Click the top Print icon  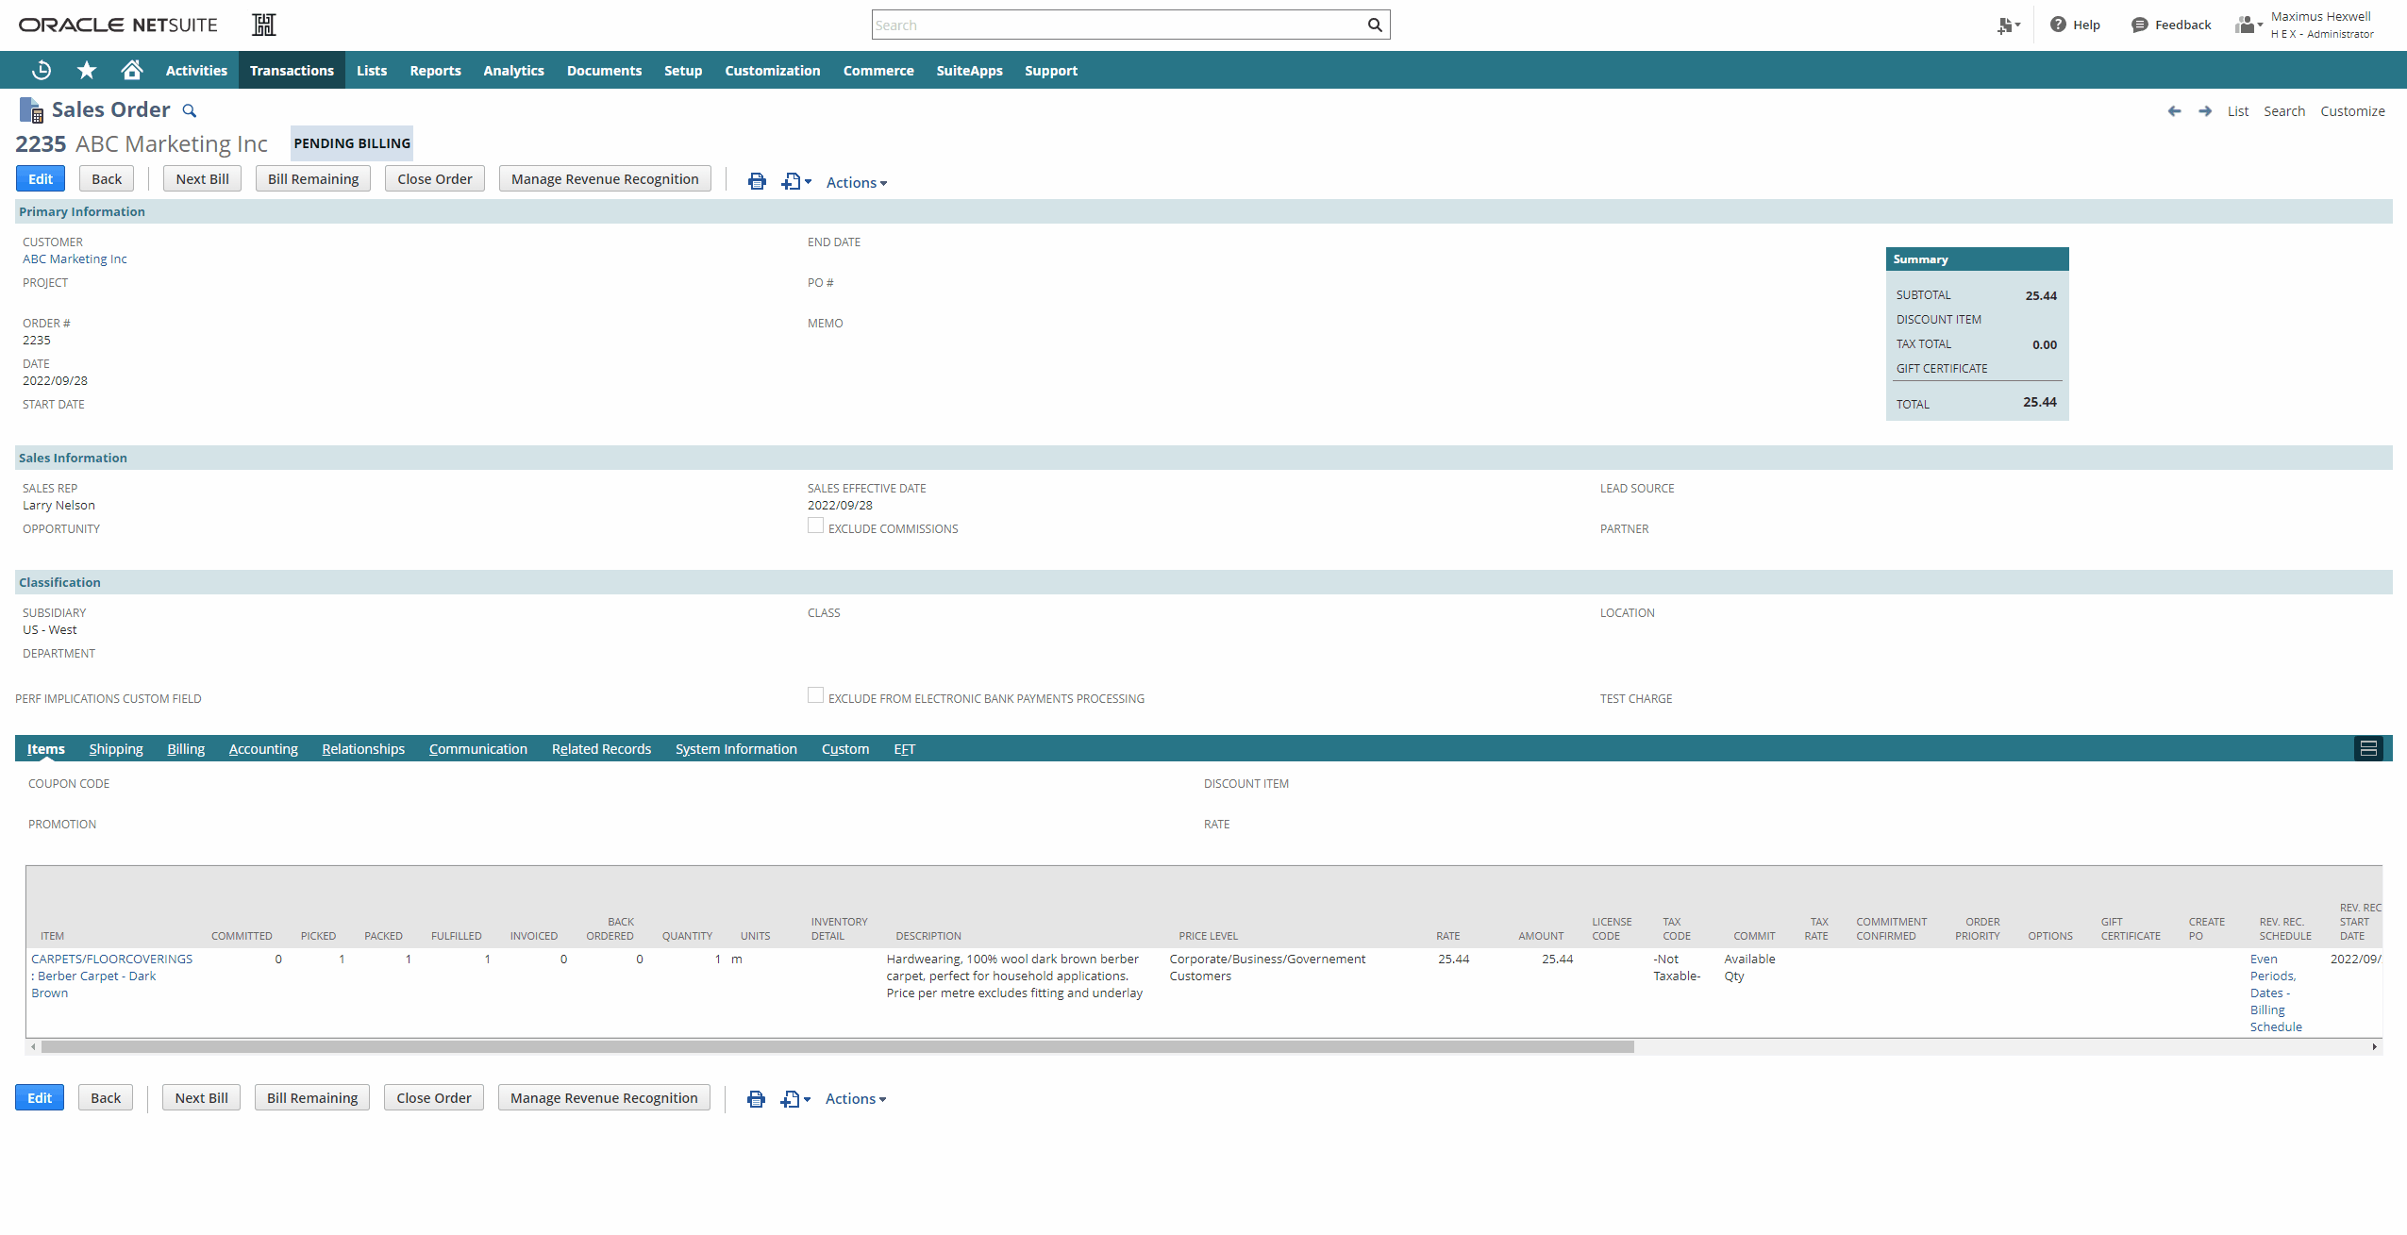(x=757, y=181)
